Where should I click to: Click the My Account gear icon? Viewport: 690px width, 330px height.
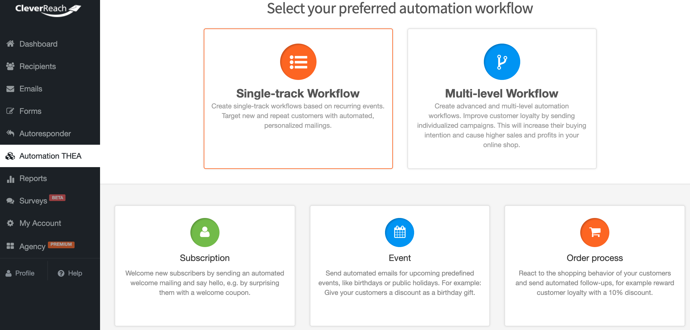(10, 223)
